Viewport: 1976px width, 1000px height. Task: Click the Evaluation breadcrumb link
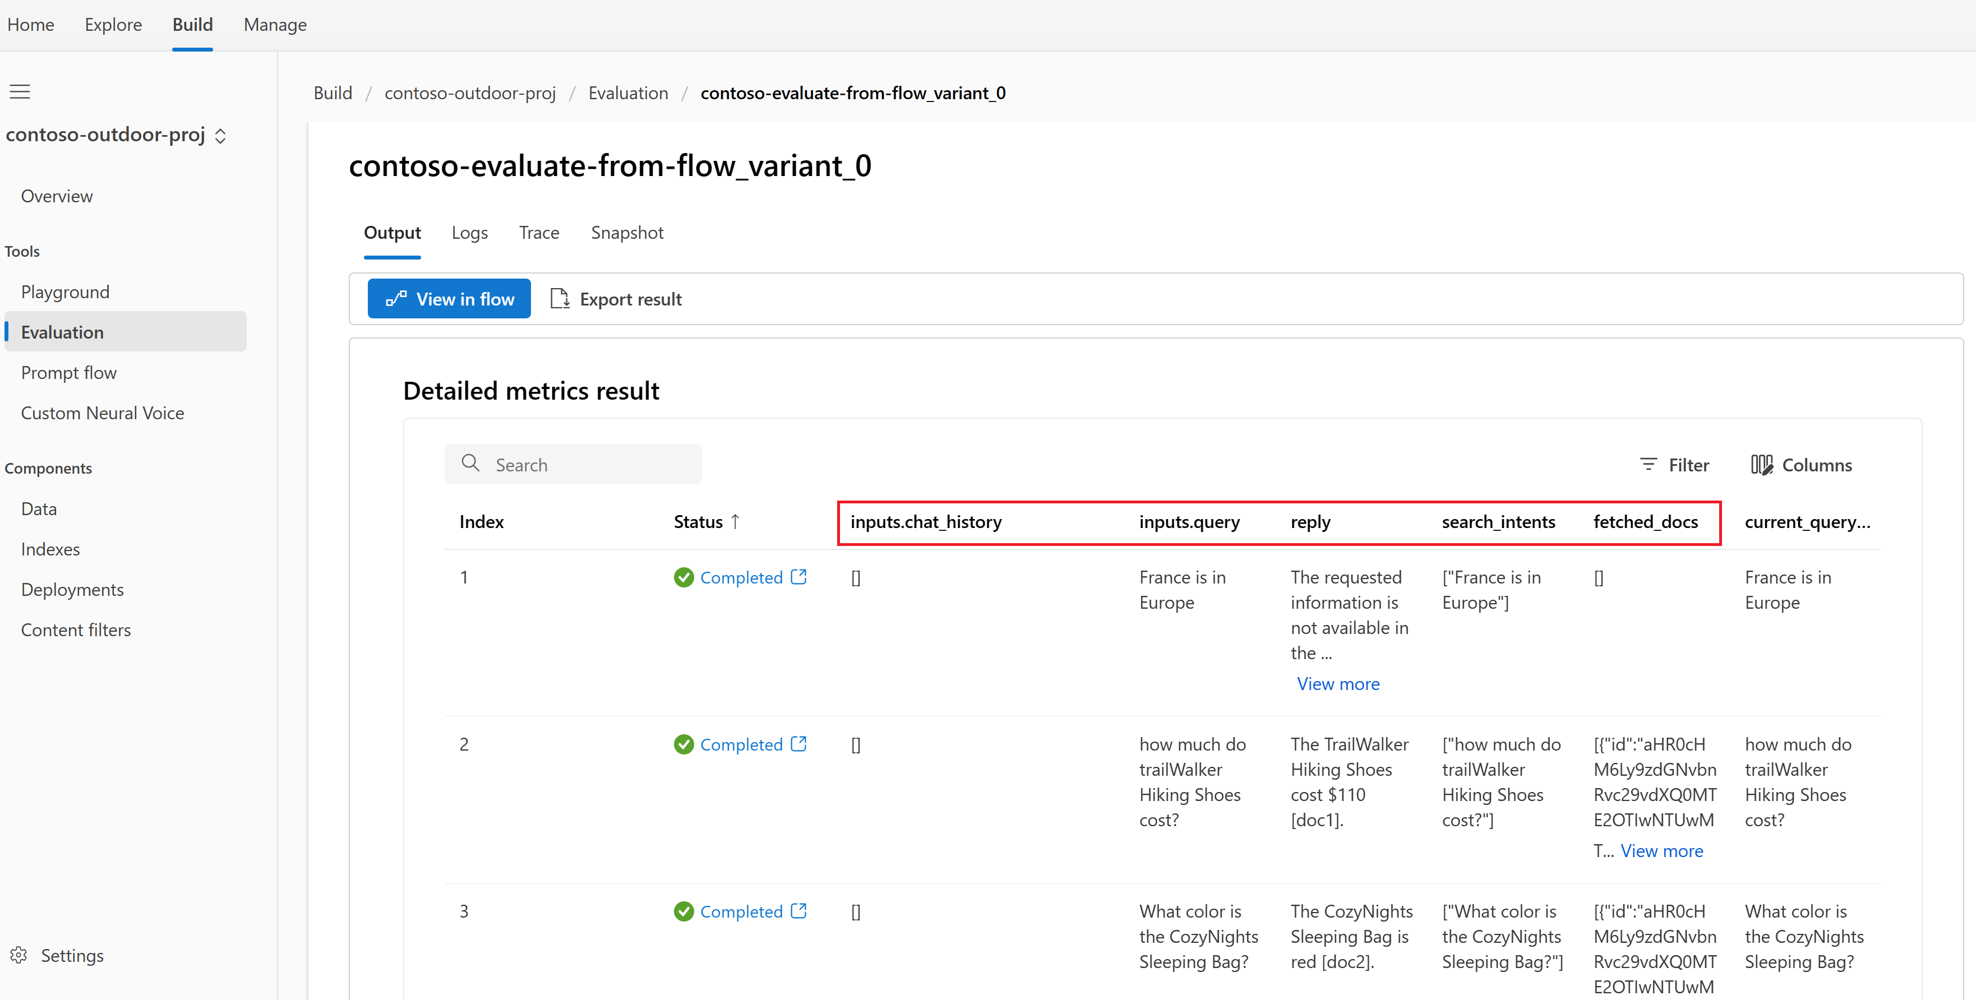click(628, 93)
